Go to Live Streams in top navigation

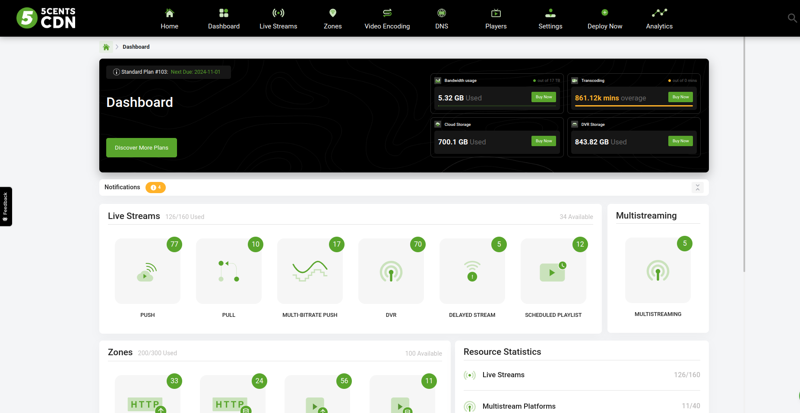278,19
